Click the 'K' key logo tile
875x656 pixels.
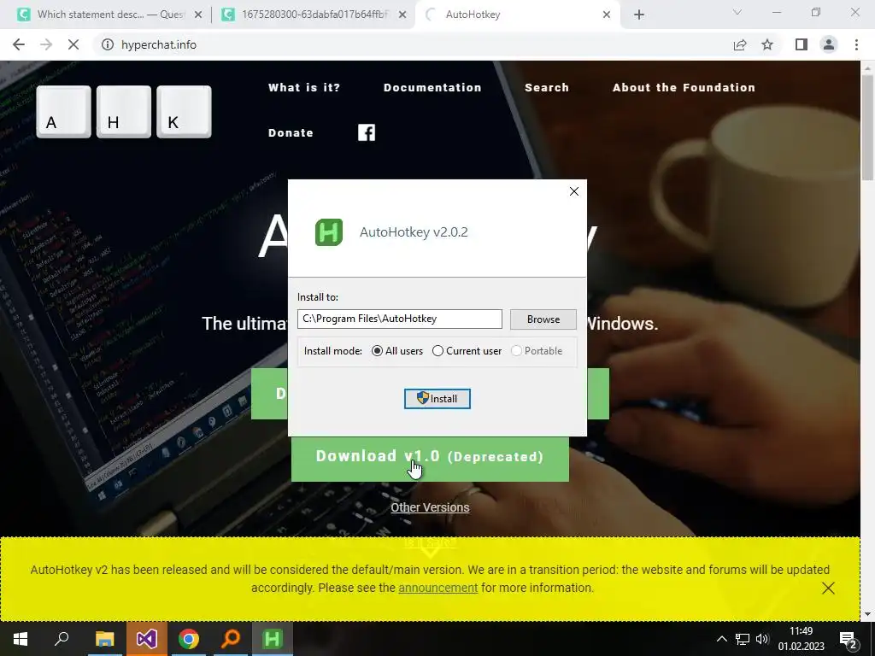[185, 112]
